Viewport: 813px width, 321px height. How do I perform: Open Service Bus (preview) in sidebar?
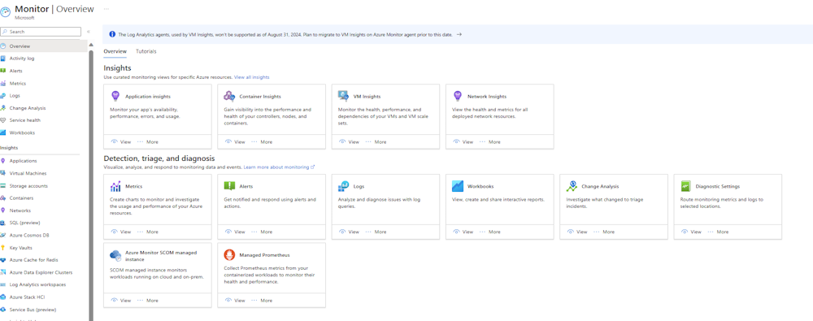[x=33, y=310]
